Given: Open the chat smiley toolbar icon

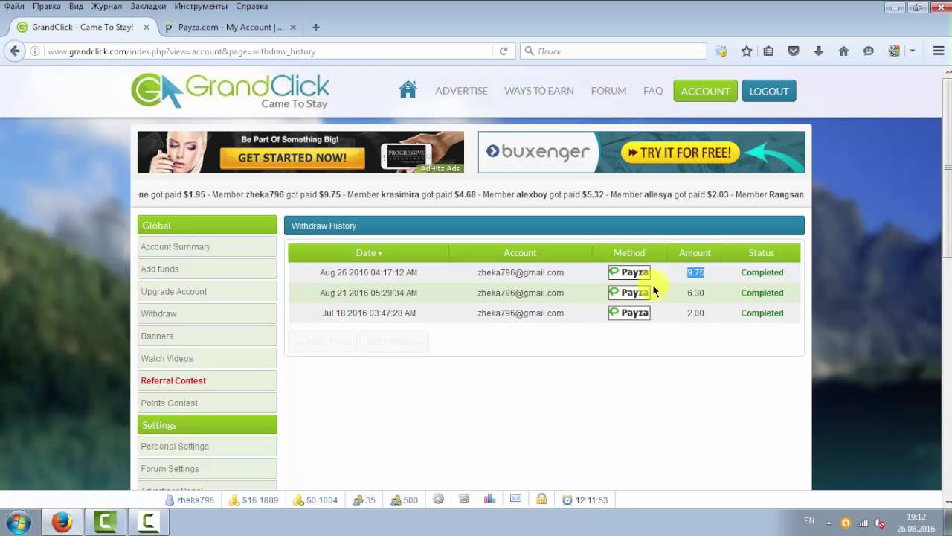Looking at the screenshot, I should tap(868, 51).
